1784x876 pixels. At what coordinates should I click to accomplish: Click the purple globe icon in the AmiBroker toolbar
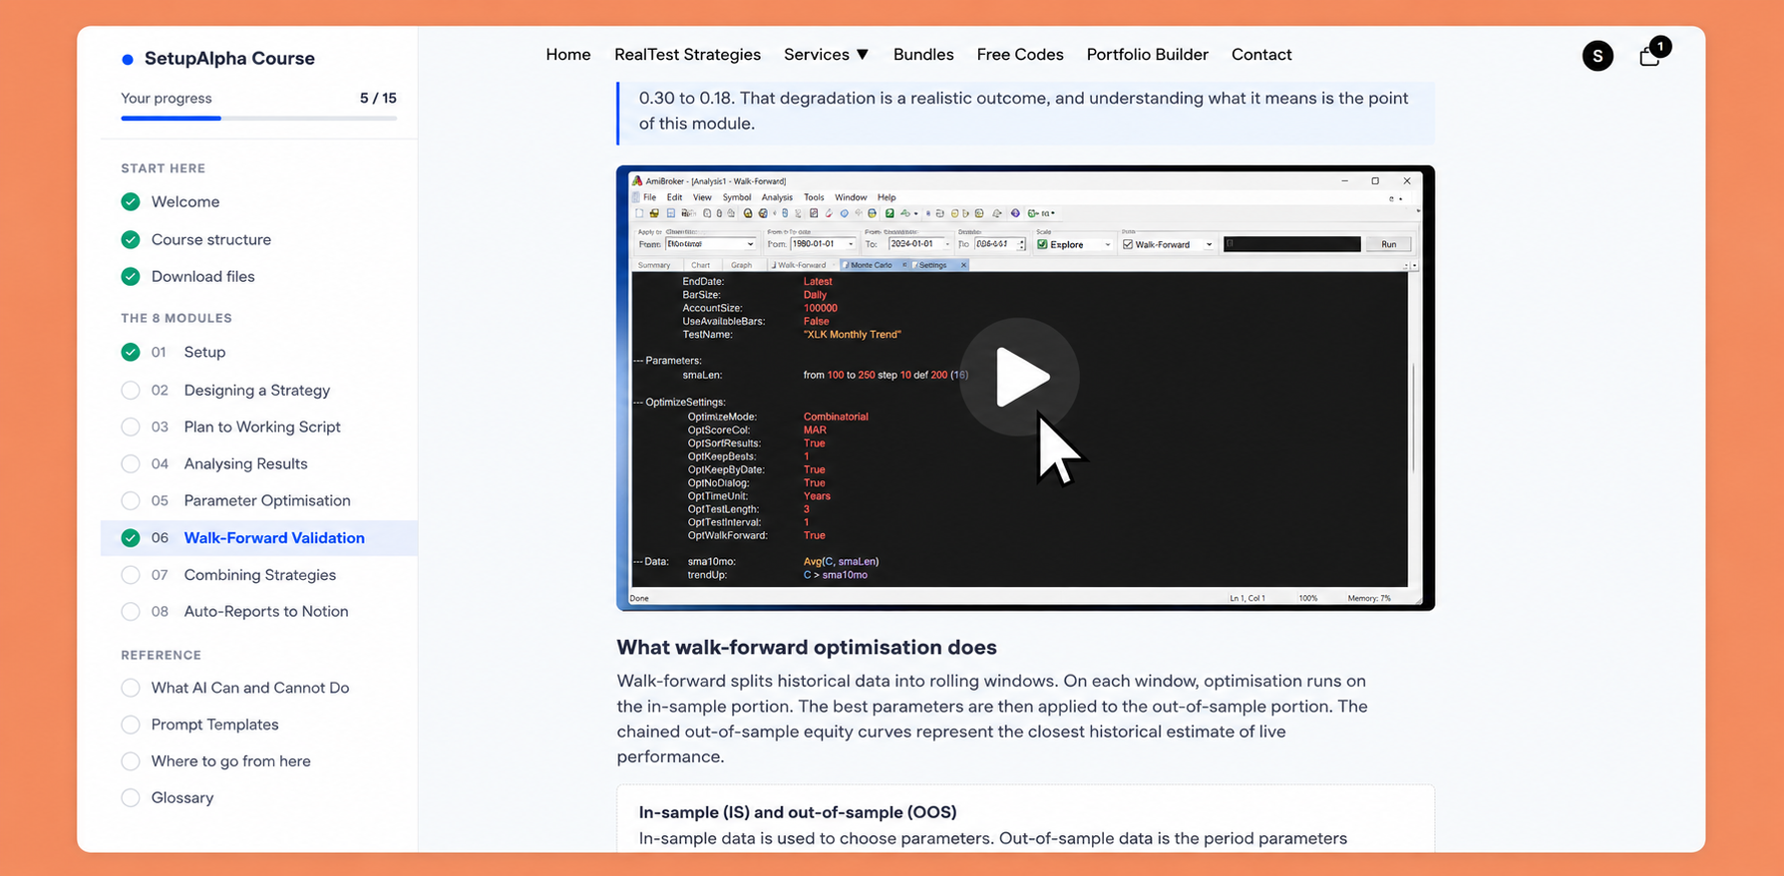click(x=1015, y=213)
